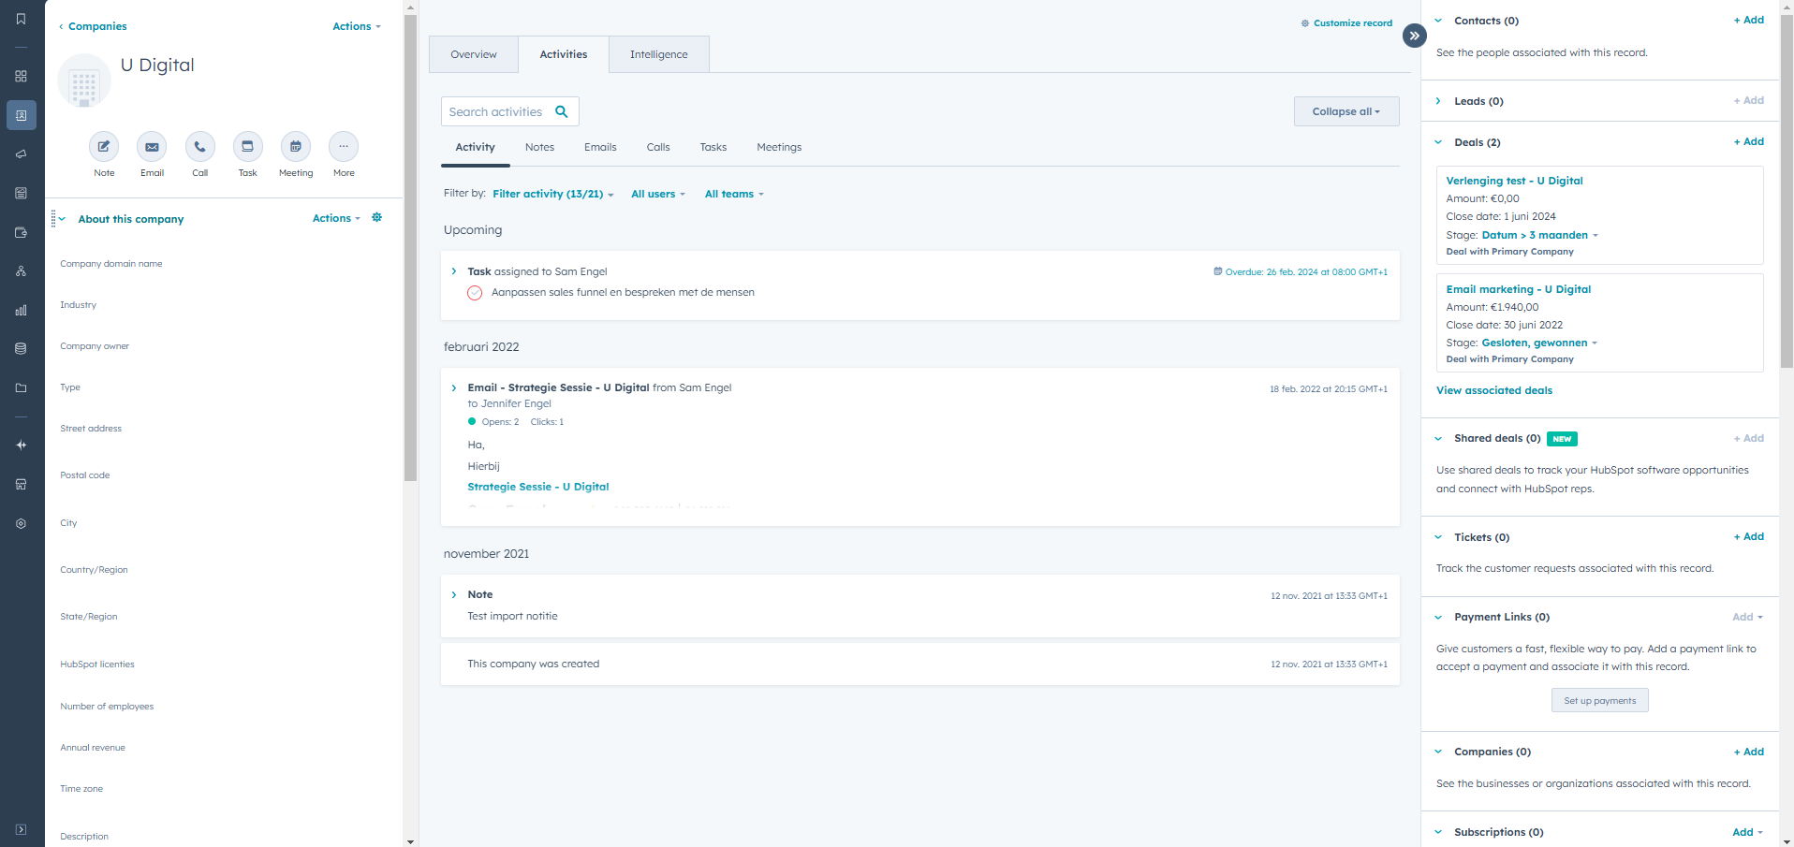Log a call using the Call icon
The height and width of the screenshot is (847, 1794).
[x=199, y=146]
